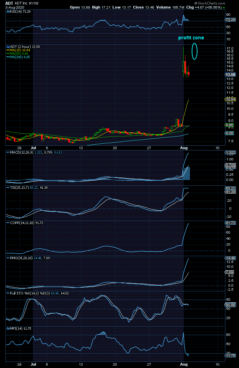
Task: Click the 'MA(10) 10.84' legend entry
Action: click(20, 50)
